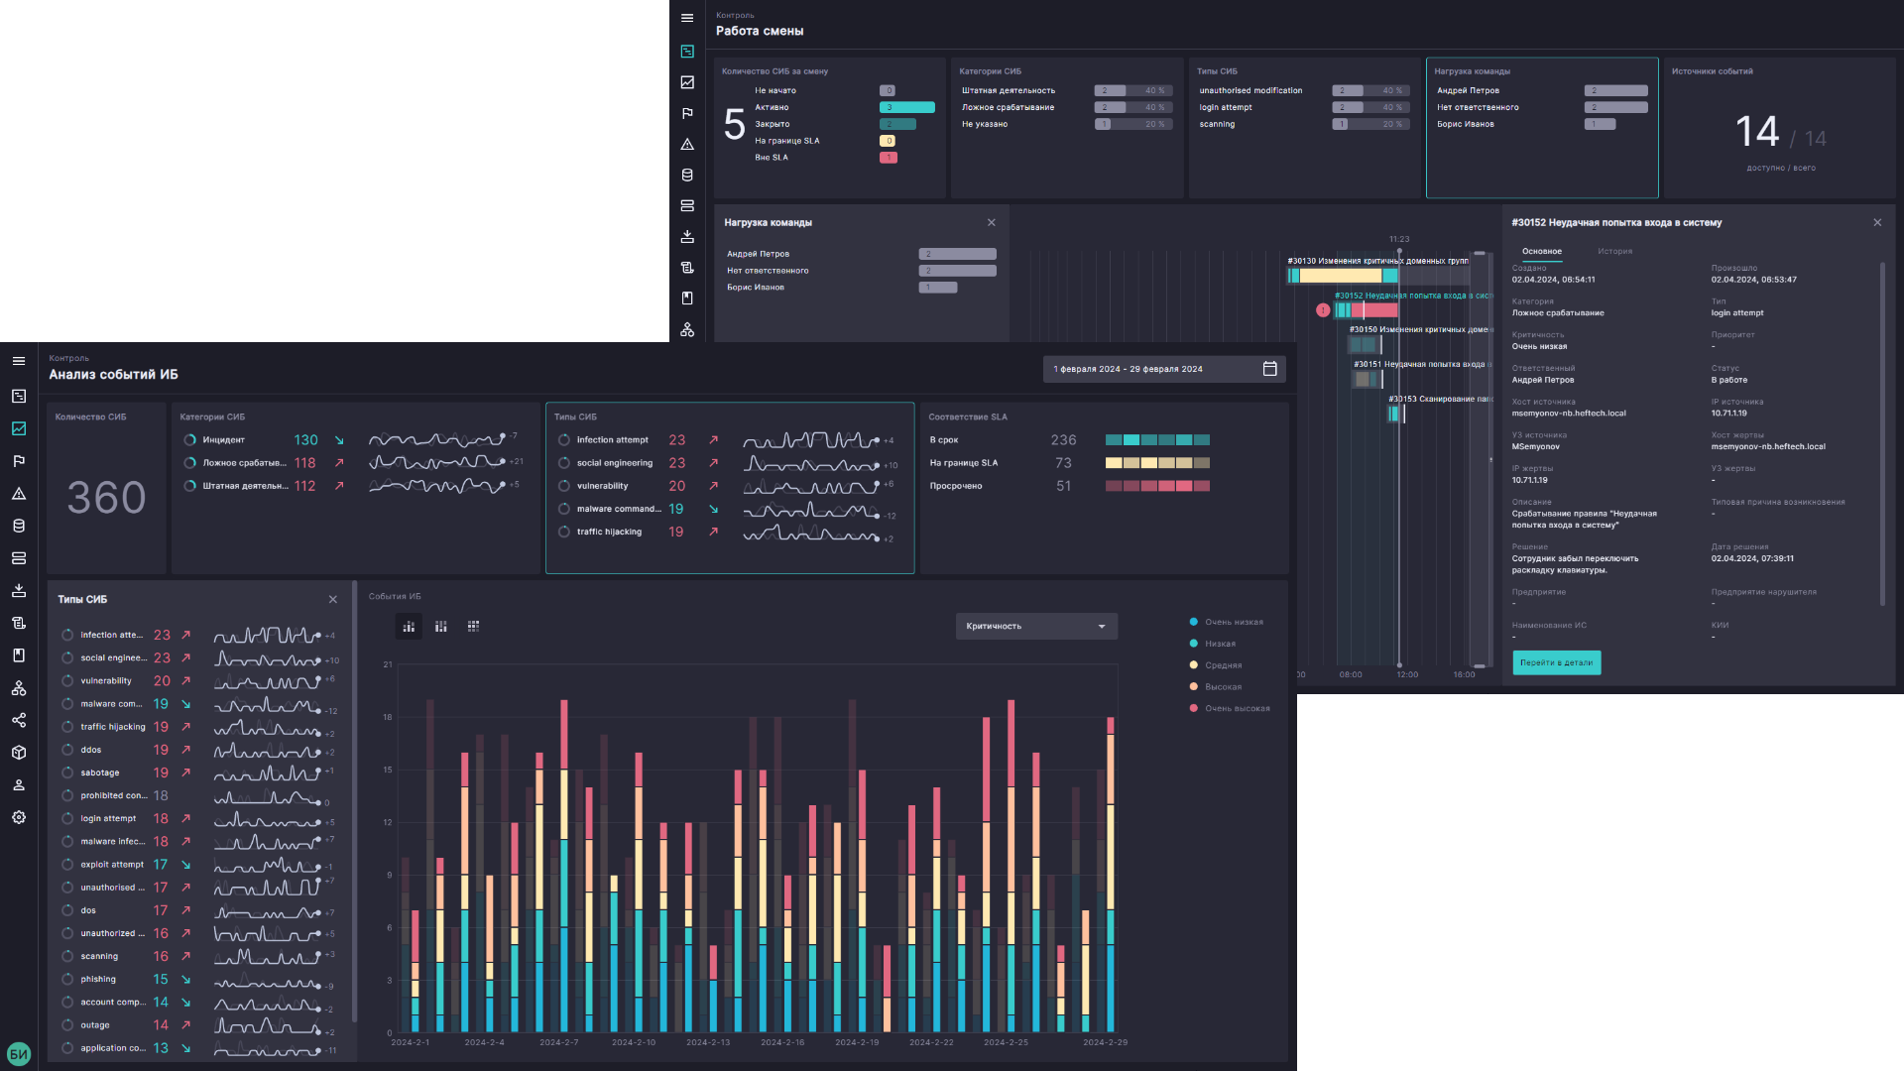
Task: Select Активно status row in Количество СИБ
Action: tap(845, 107)
